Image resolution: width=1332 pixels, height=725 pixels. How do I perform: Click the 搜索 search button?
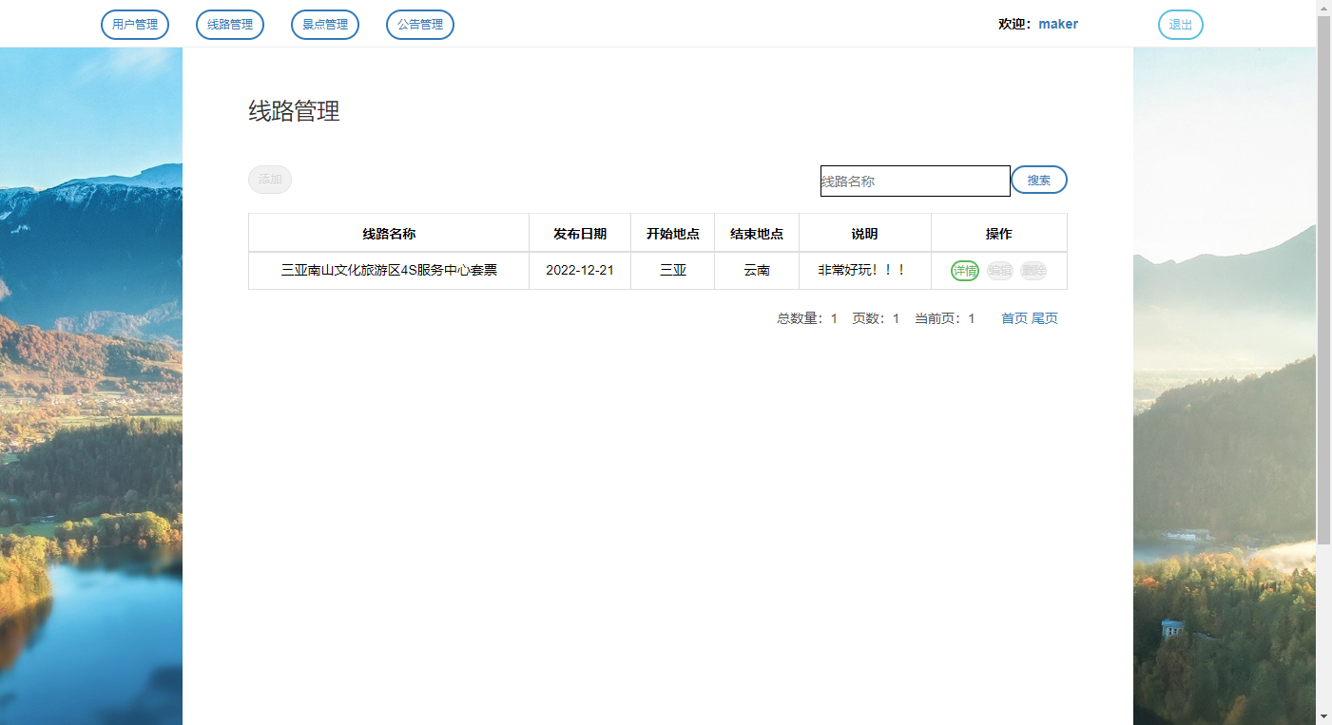coord(1039,180)
